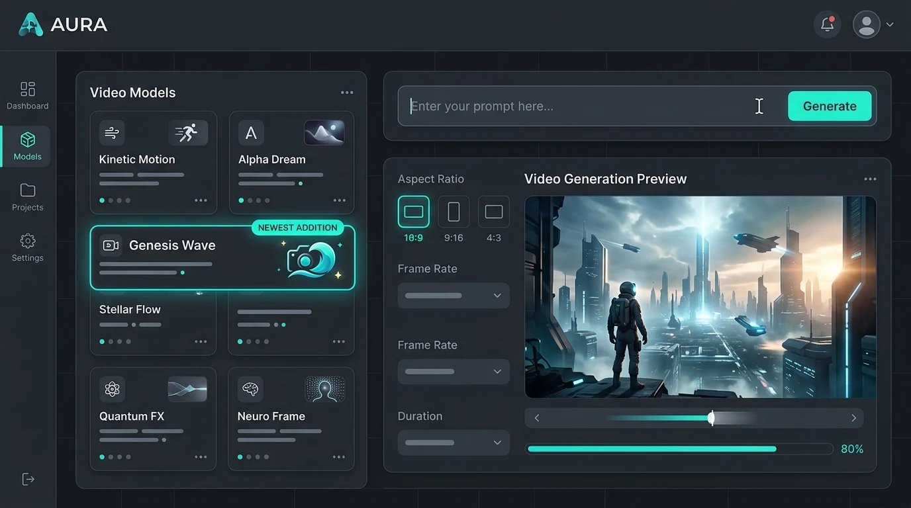The height and width of the screenshot is (508, 911).
Task: Click the Alpha Dream letter-A icon
Action: pos(250,132)
